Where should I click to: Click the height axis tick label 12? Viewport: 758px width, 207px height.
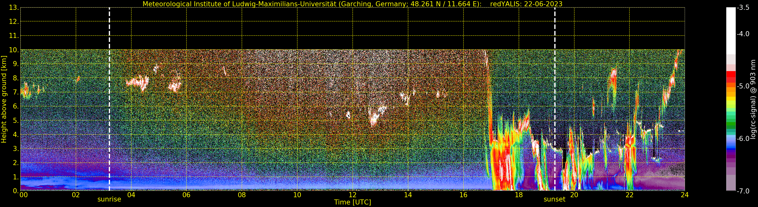click(14, 22)
